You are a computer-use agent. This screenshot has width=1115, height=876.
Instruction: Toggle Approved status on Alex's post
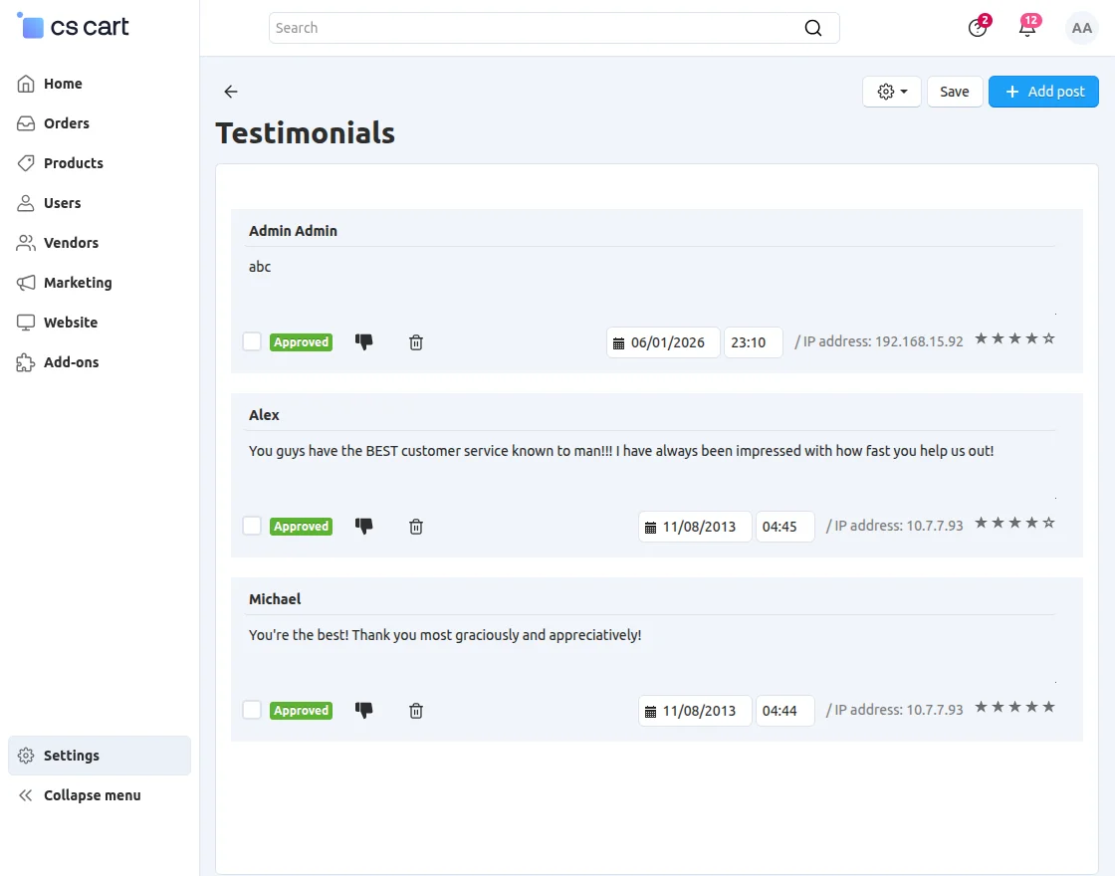[x=301, y=527]
